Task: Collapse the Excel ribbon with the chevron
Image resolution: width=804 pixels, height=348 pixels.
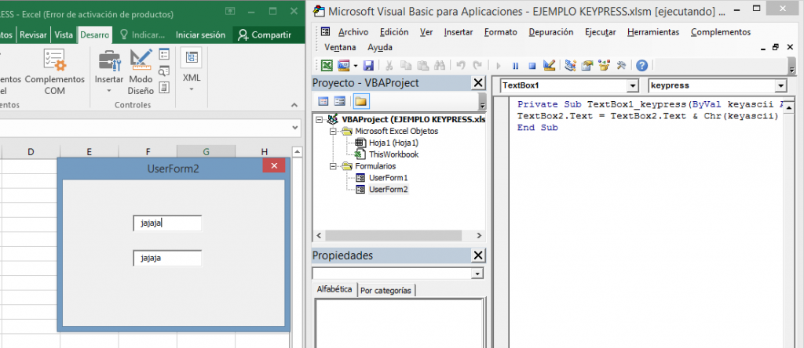Action: [294, 104]
